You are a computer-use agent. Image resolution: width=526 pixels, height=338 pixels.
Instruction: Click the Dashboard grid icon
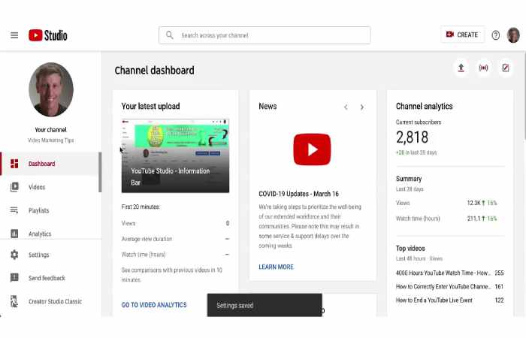(14, 164)
